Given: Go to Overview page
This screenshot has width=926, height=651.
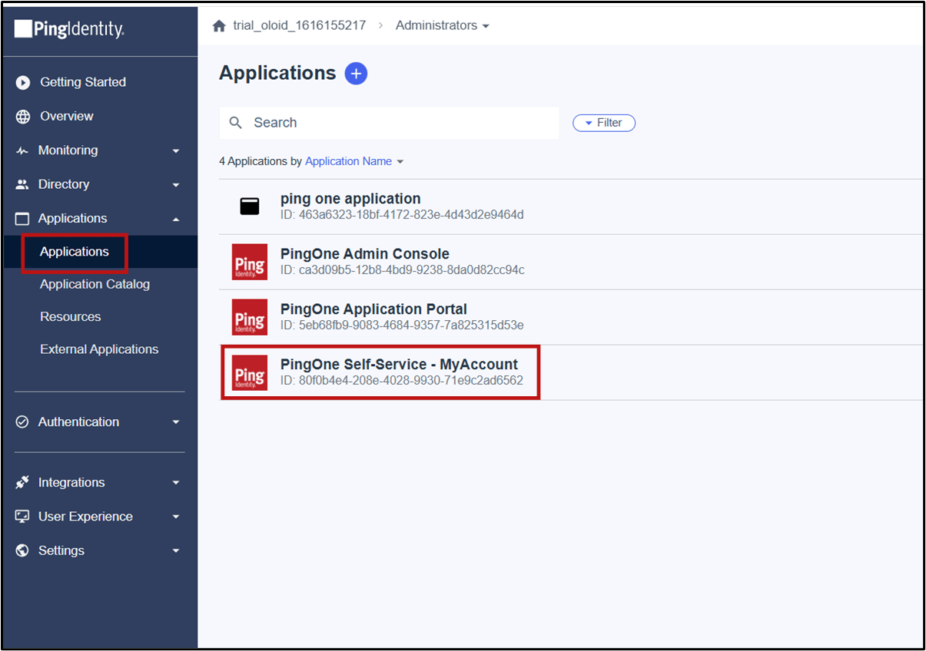Looking at the screenshot, I should [x=67, y=116].
